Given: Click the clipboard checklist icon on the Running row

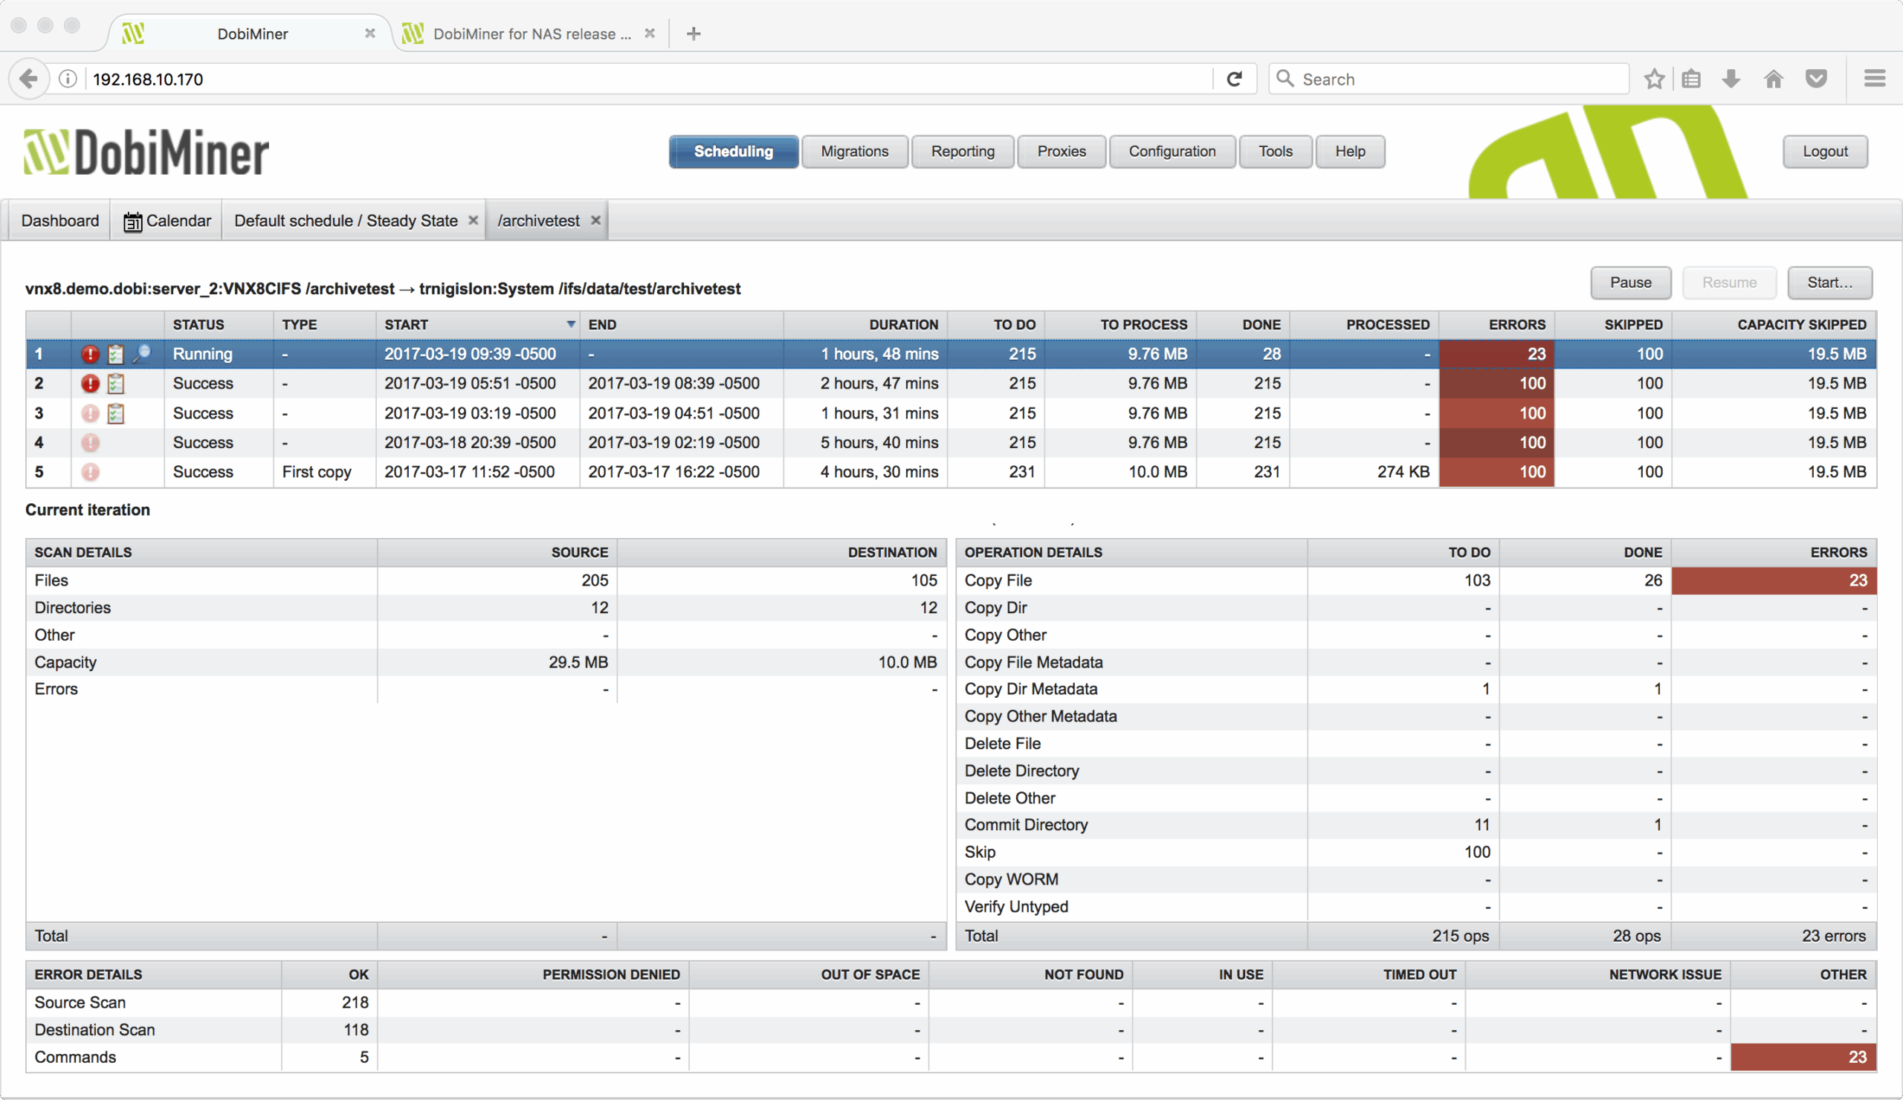Looking at the screenshot, I should tap(115, 353).
